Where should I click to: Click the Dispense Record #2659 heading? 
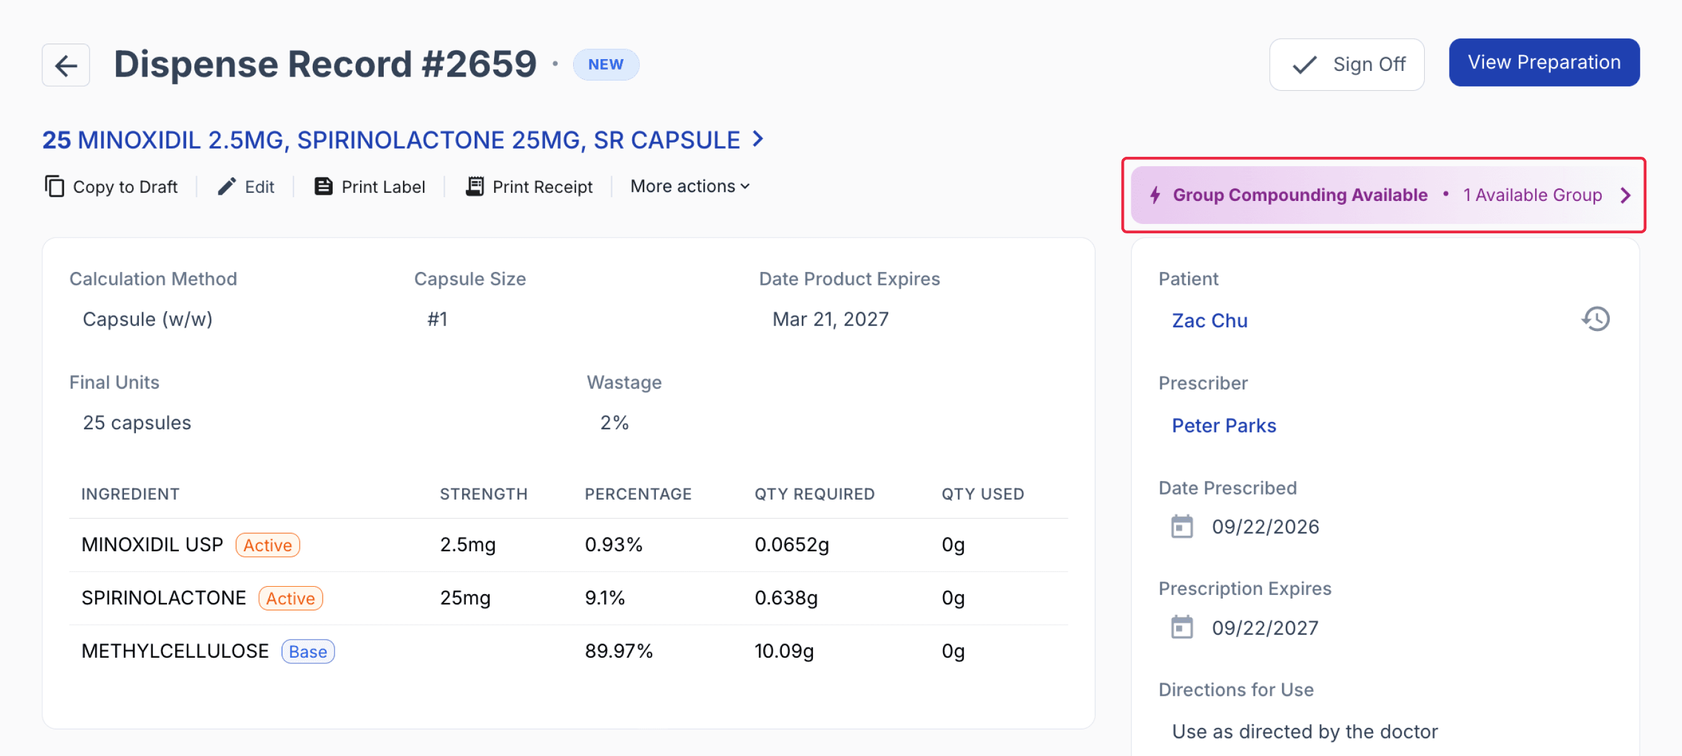click(325, 64)
